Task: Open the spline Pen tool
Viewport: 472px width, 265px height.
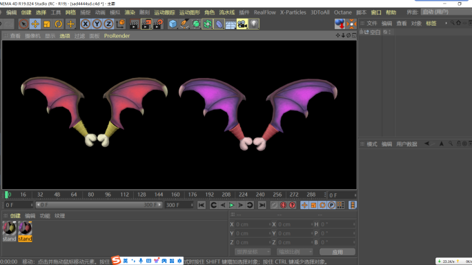Action: click(x=184, y=24)
